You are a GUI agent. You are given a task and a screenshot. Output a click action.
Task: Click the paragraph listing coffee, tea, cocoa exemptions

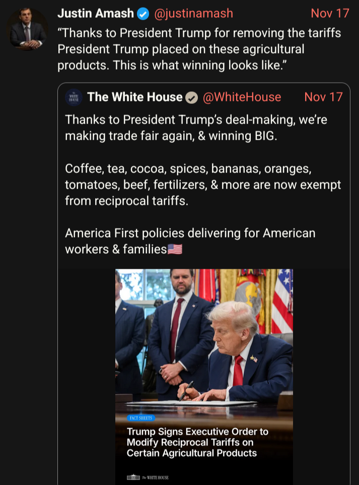click(x=203, y=185)
